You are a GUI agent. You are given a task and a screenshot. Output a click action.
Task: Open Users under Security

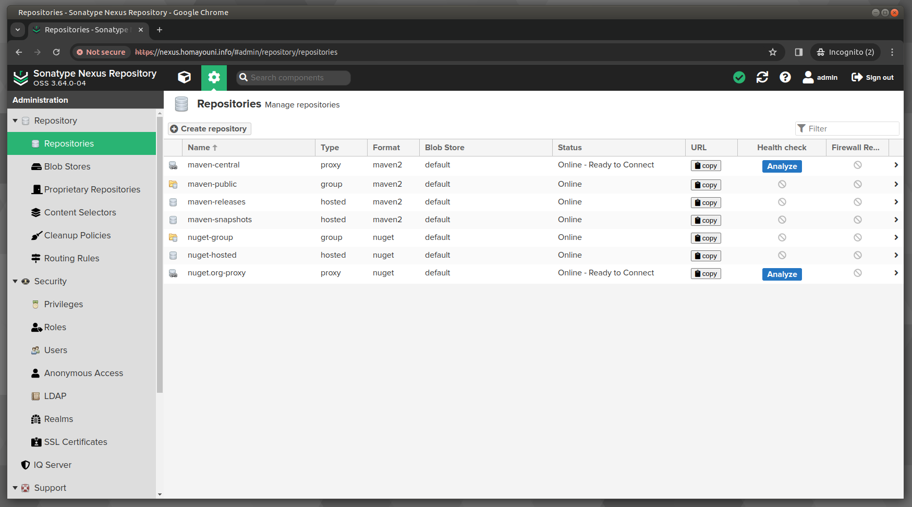click(x=81, y=350)
